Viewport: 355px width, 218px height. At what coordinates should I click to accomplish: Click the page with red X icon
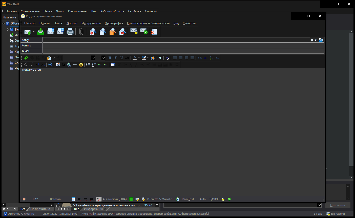[154, 32]
